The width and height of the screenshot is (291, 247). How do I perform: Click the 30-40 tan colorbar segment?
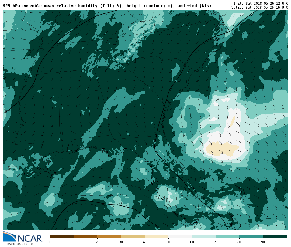pyautogui.click(x=133, y=237)
